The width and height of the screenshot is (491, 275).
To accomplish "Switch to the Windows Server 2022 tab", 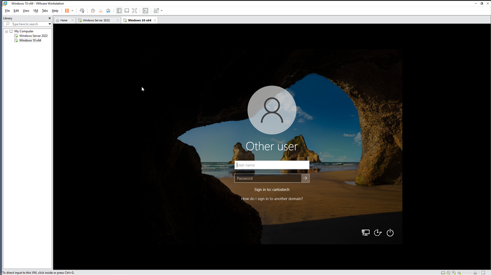I will [x=96, y=20].
